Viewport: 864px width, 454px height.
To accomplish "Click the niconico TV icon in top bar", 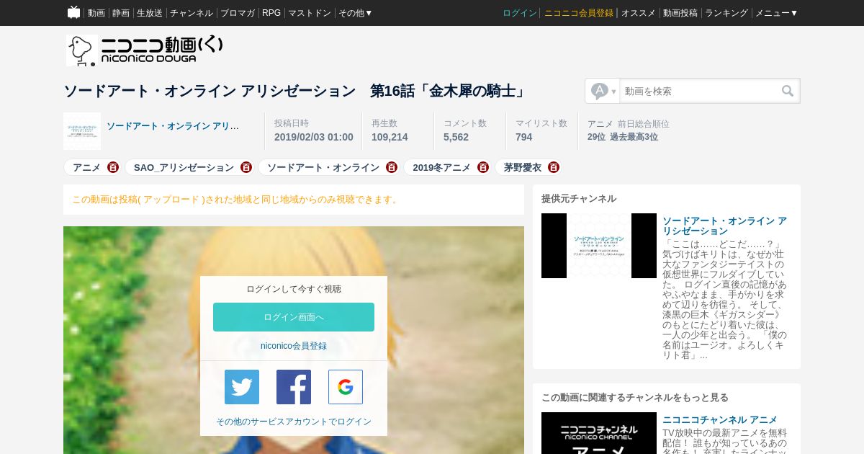I will 73,12.
